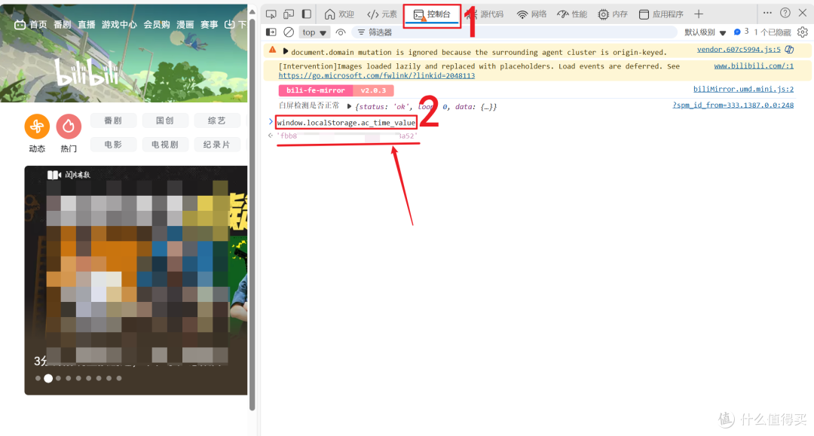Open the 欢迎 (Welcome) tab

coord(339,14)
